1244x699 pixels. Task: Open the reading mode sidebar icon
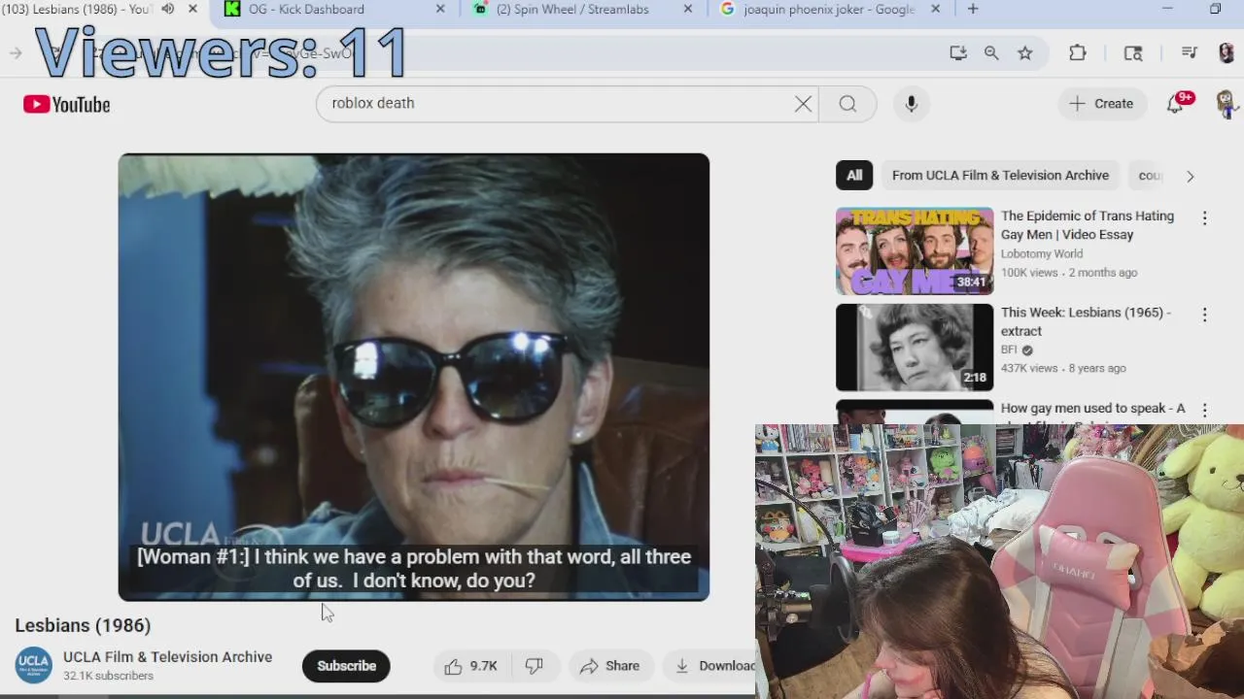click(x=1133, y=53)
